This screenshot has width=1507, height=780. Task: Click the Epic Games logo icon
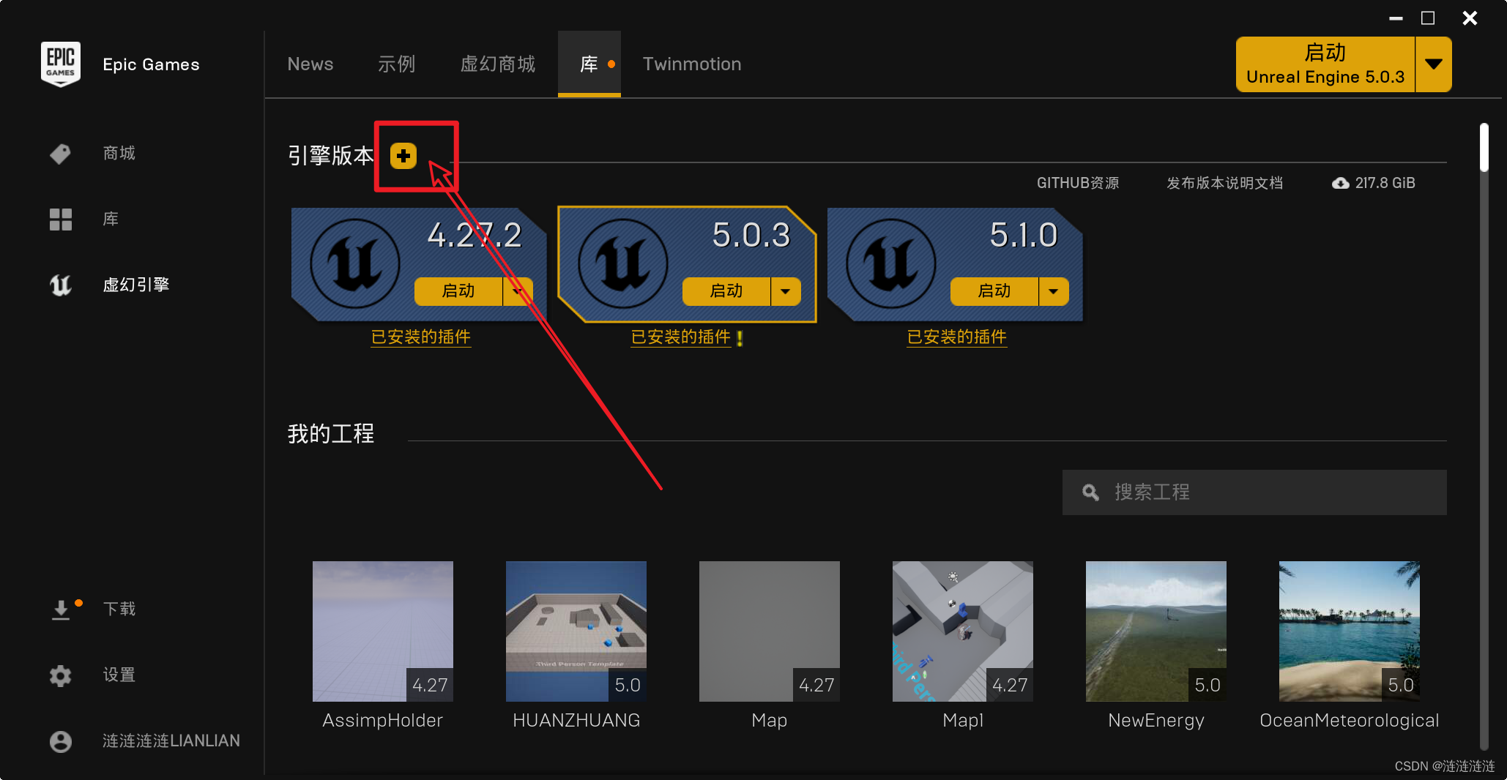pyautogui.click(x=61, y=64)
